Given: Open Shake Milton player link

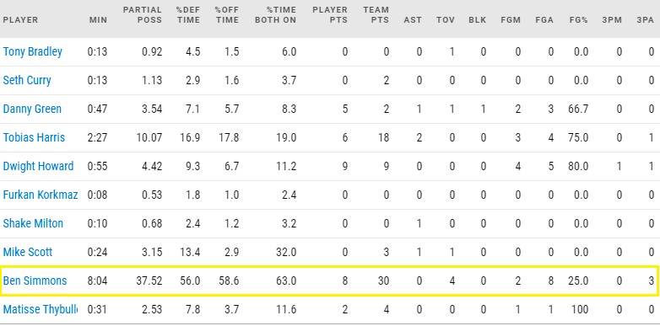Looking at the screenshot, I should [x=33, y=223].
